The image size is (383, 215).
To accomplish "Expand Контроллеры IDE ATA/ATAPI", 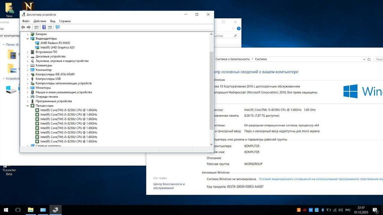I will click(28, 74).
